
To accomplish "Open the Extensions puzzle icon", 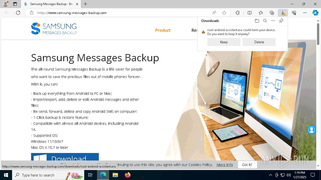I will [x=237, y=13].
